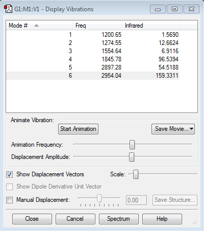Click the Animation Frequency slider handle
This screenshot has height=231, width=204.
tap(132, 145)
